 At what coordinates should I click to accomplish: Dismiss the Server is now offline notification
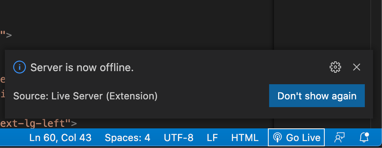click(x=356, y=67)
